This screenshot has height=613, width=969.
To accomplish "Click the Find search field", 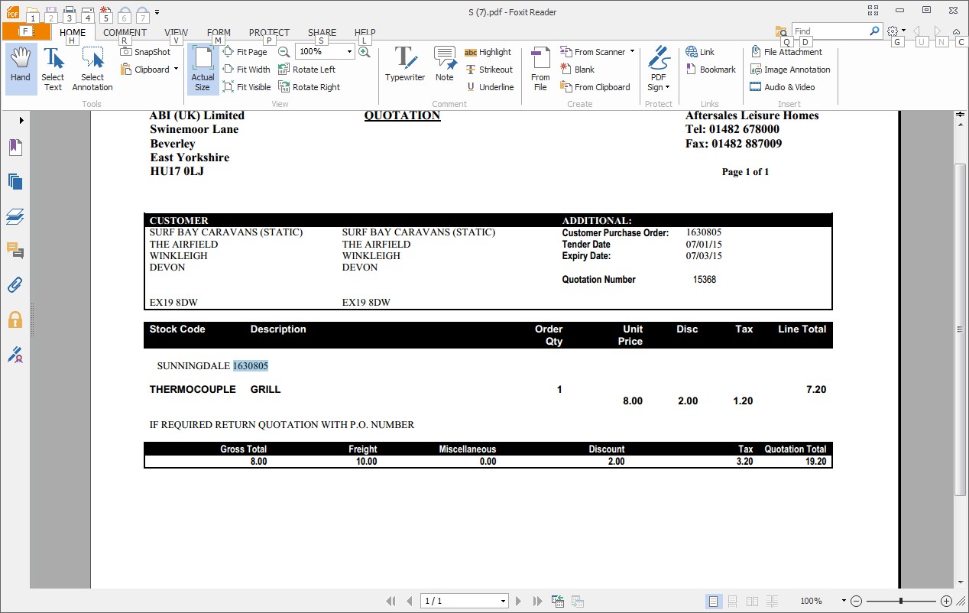I will [x=829, y=31].
